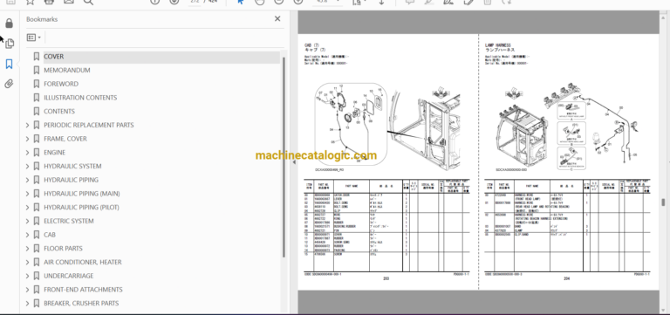Select the UNDERCARRIAGE bookmark label
This screenshot has width=670, height=315.
pyautogui.click(x=69, y=276)
